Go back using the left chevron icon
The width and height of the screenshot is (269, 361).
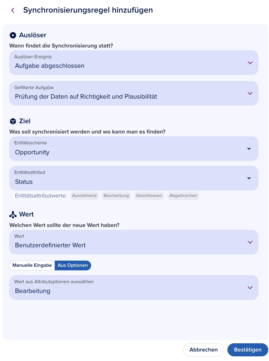click(13, 10)
